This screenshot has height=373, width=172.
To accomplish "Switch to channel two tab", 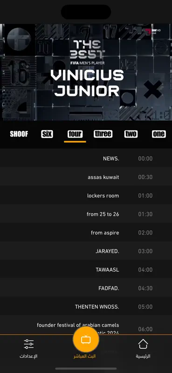I will tap(131, 134).
